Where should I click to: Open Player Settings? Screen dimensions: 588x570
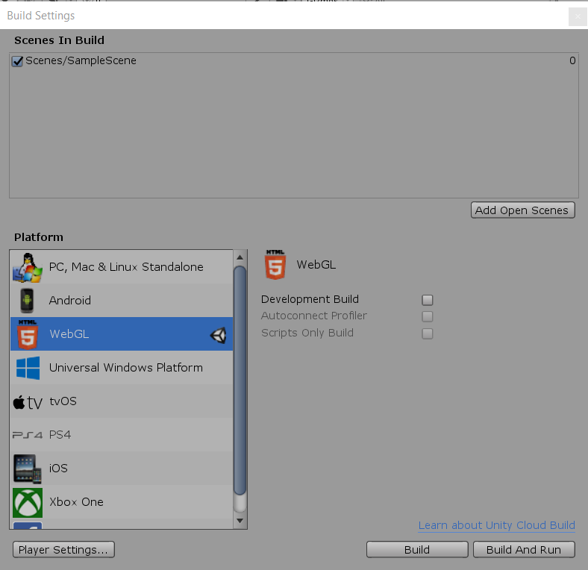(x=63, y=550)
